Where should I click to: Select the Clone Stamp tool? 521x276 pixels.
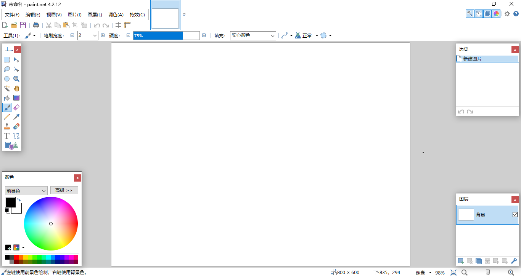coord(7,126)
